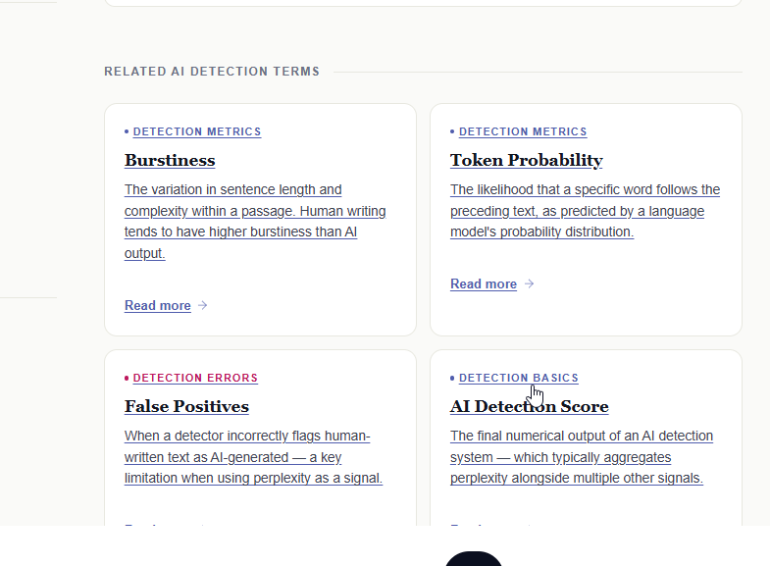Click the False Positives description text
This screenshot has width=770, height=566.
coord(253,457)
